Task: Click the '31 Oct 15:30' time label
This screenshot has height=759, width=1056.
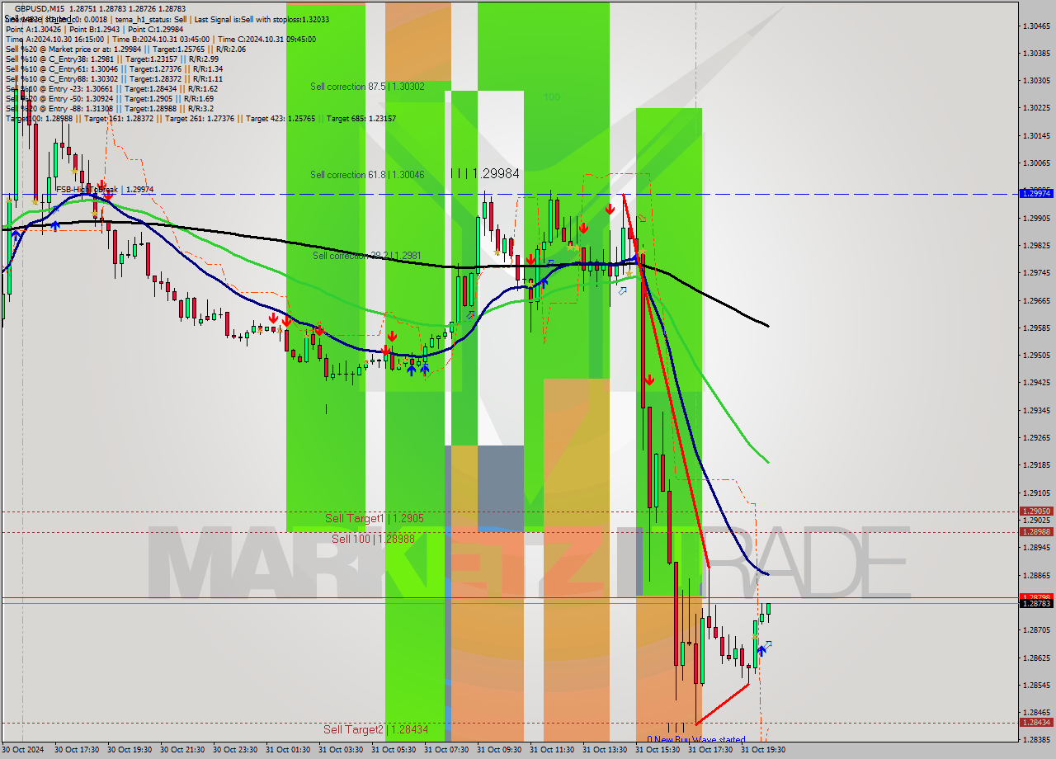Action: point(658,750)
